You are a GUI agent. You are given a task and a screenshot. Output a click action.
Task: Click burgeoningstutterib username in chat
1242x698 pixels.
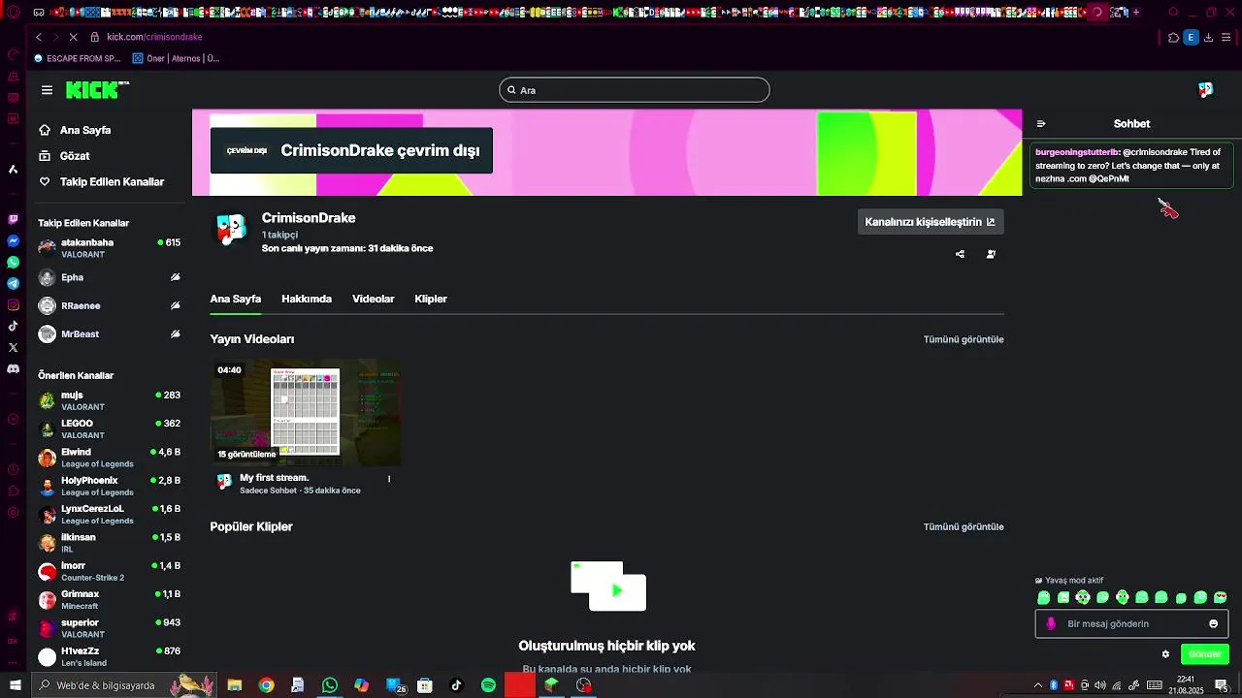(x=1077, y=152)
